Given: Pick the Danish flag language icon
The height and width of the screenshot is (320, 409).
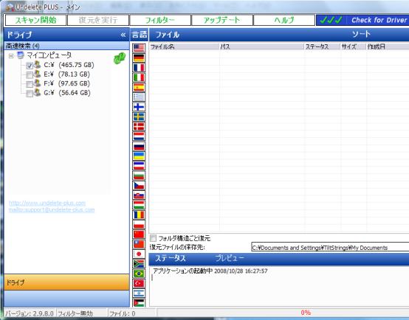Looking at the screenshot, I should click(x=139, y=127).
